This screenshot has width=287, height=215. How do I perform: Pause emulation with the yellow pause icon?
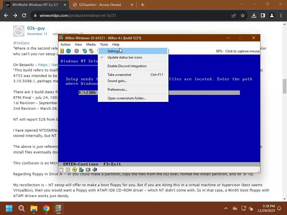click(62, 51)
